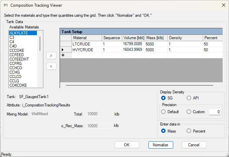This screenshot has width=229, height=157.
Task: Click the Normalize button
Action: click(161, 145)
